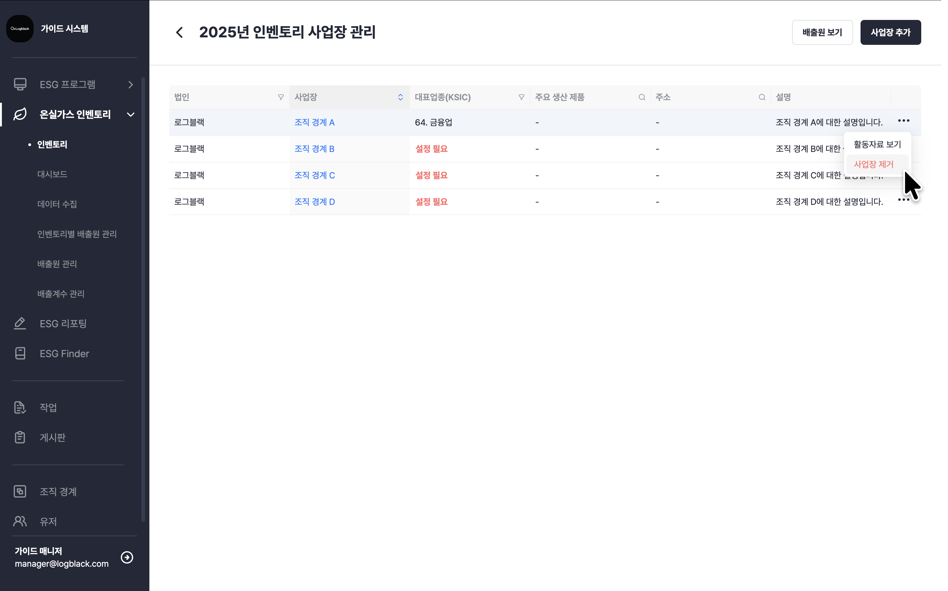Open the 대시보드 submenu item
The image size is (948, 591).
(52, 174)
